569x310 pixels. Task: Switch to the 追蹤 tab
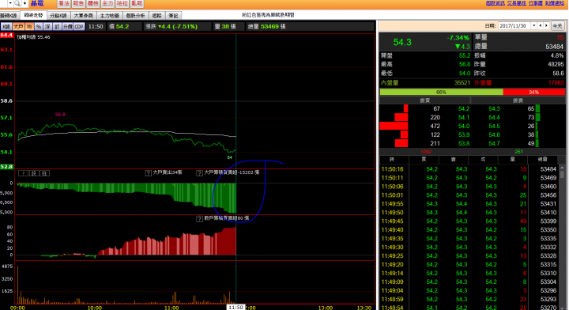pyautogui.click(x=156, y=16)
